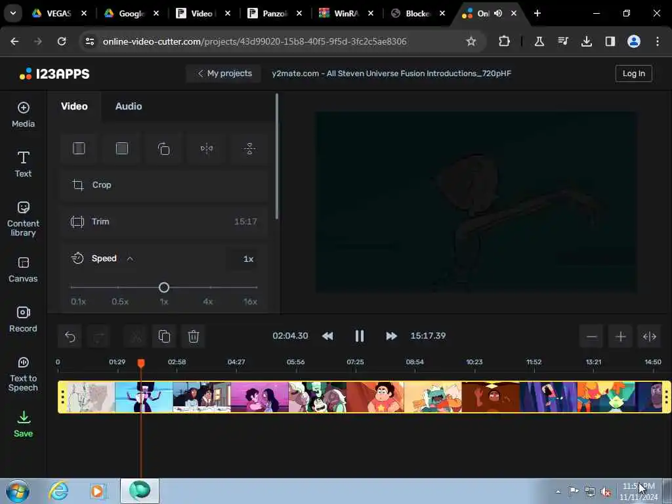Open the Media panel in sidebar
The height and width of the screenshot is (504, 672).
click(x=23, y=114)
